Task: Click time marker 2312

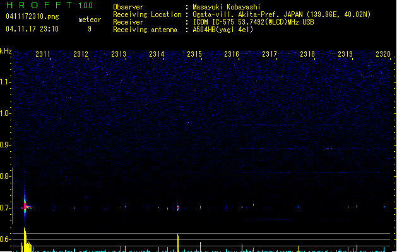Action: point(81,54)
